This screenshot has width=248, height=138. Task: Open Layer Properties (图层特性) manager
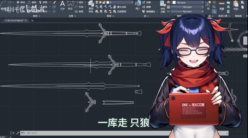tap(91, 7)
